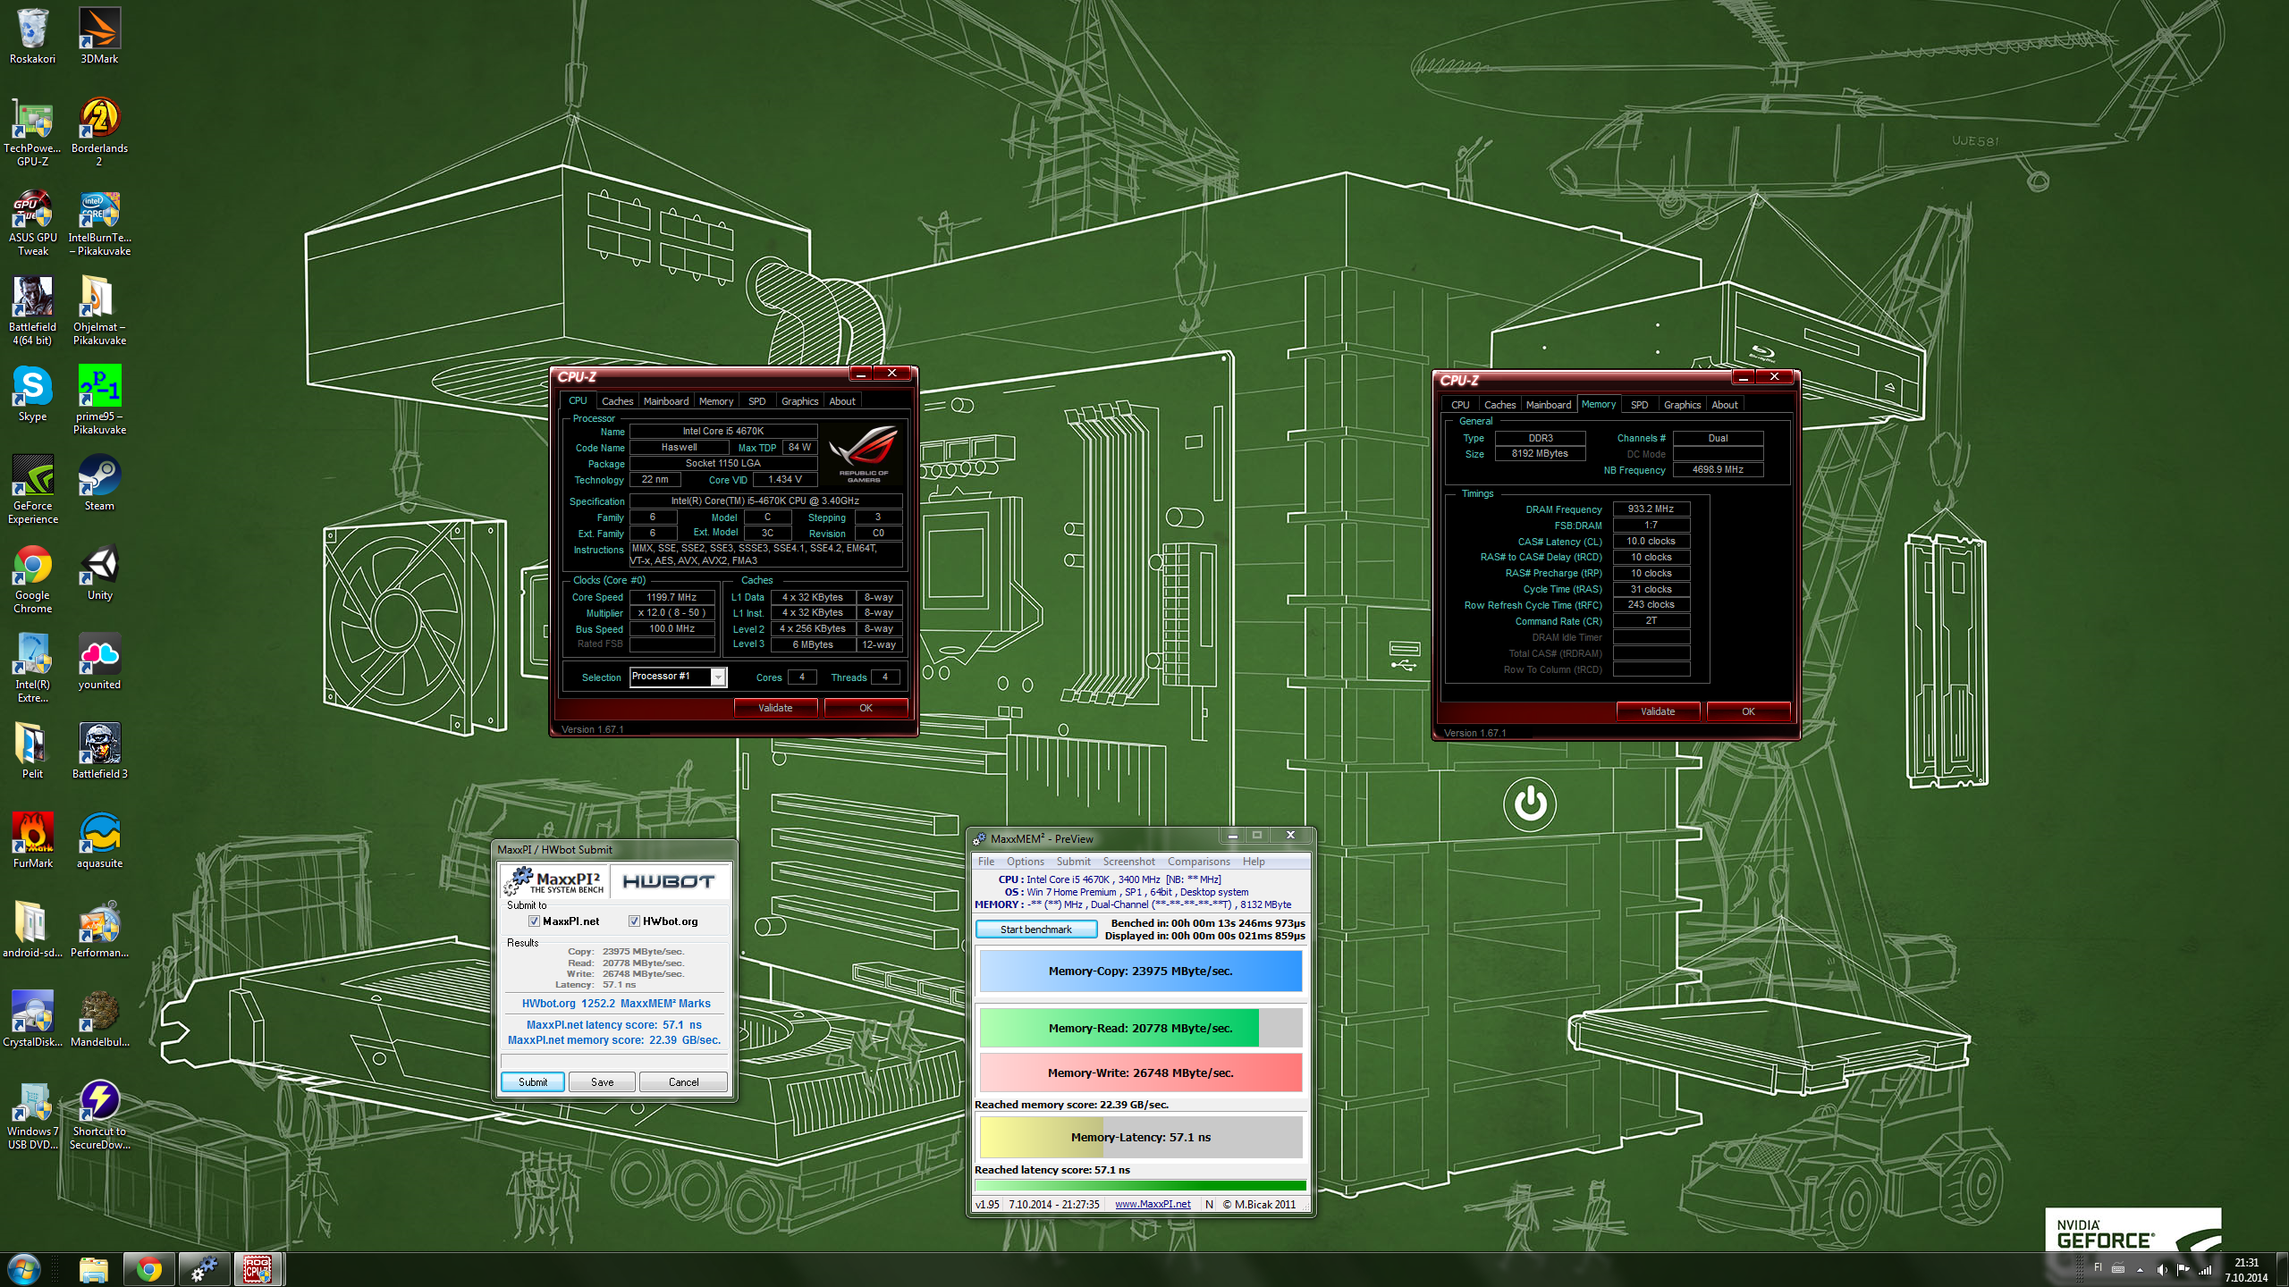
Task: Launch Skype from the desktop
Action: (33, 393)
